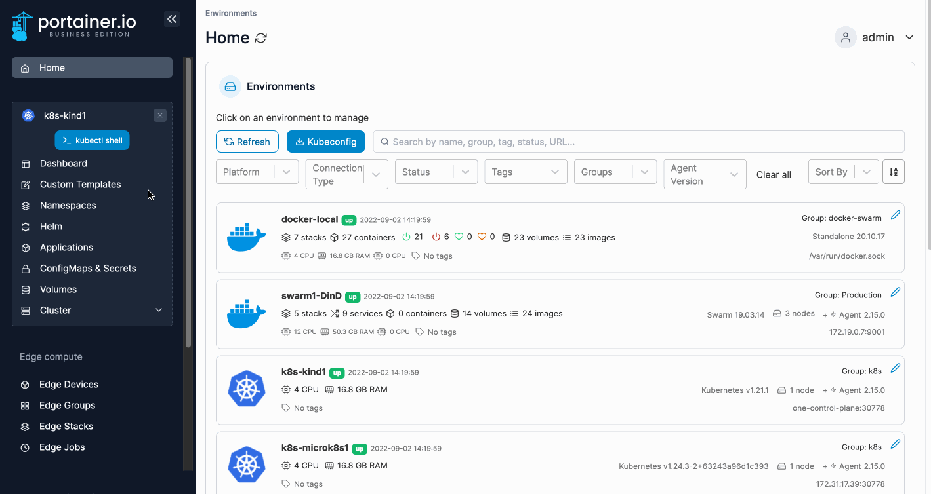
Task: Open Namespaces in the sidebar
Action: point(68,206)
